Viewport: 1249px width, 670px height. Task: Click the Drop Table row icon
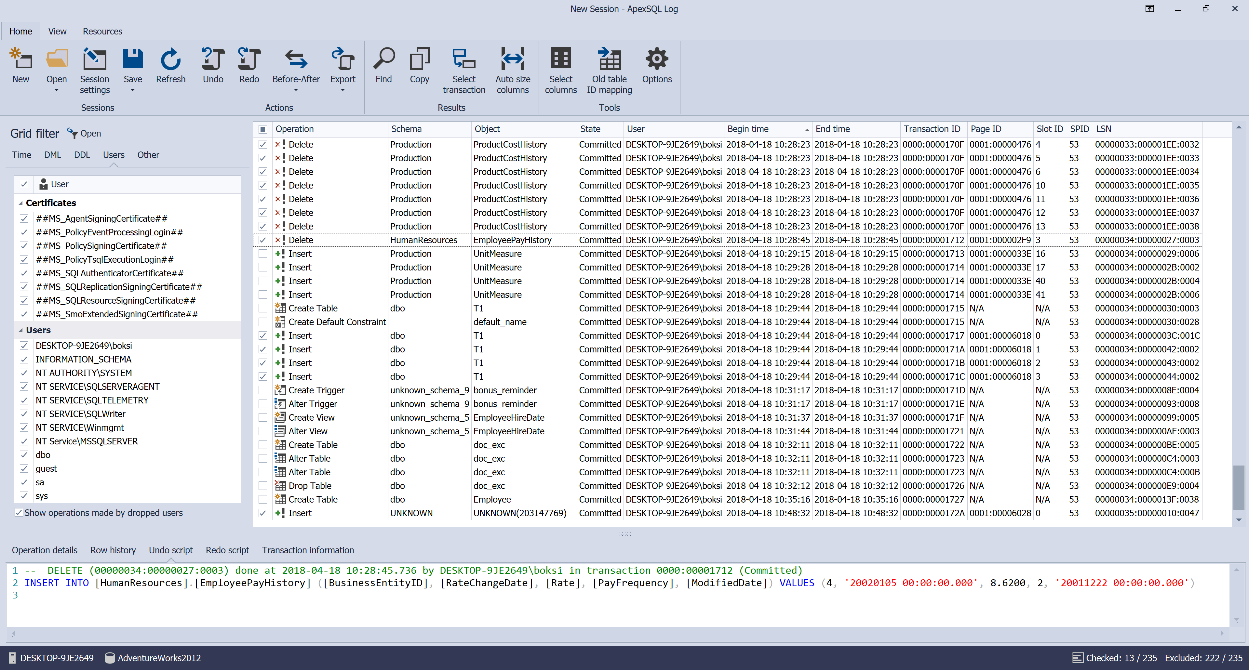point(280,485)
